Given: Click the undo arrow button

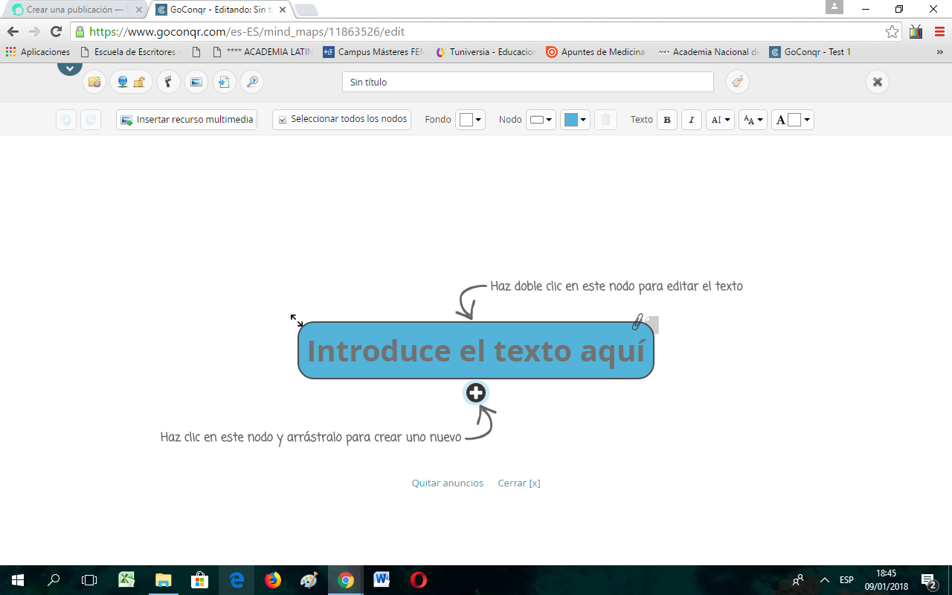Looking at the screenshot, I should 66,120.
